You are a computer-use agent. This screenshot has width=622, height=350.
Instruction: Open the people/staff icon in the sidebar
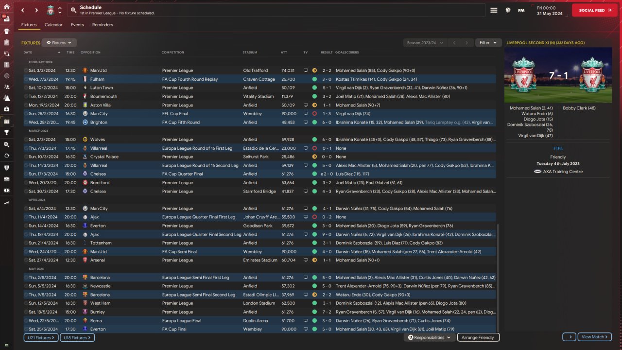coord(7,87)
